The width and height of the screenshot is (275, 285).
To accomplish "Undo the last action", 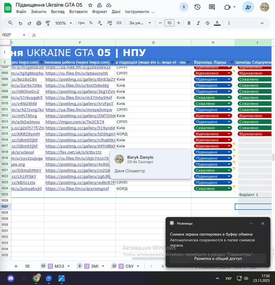I will coord(20,23).
